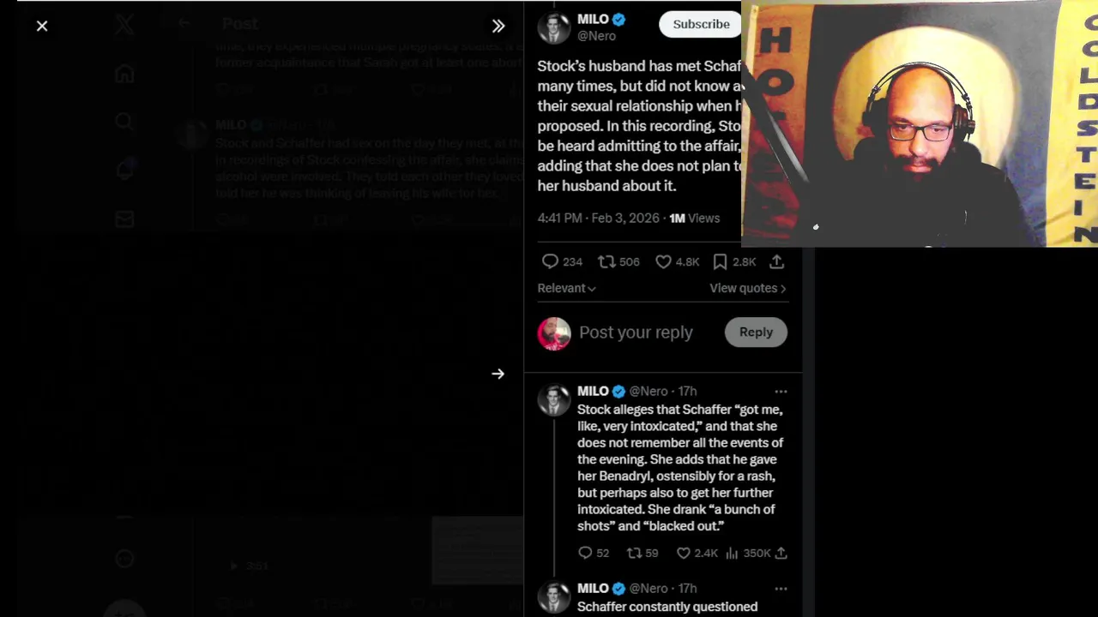The height and width of the screenshot is (617, 1098).
Task: Click the Reply button
Action: [x=756, y=332]
